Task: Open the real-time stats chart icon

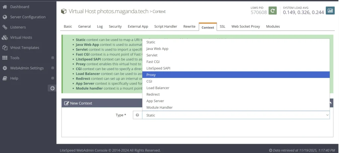Action: coord(330,11)
